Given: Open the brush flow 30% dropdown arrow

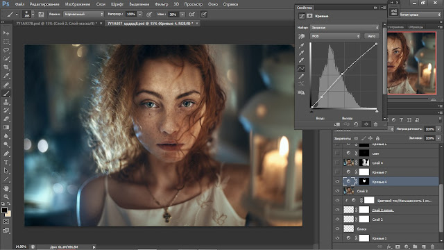Looking at the screenshot, I should 182,14.
